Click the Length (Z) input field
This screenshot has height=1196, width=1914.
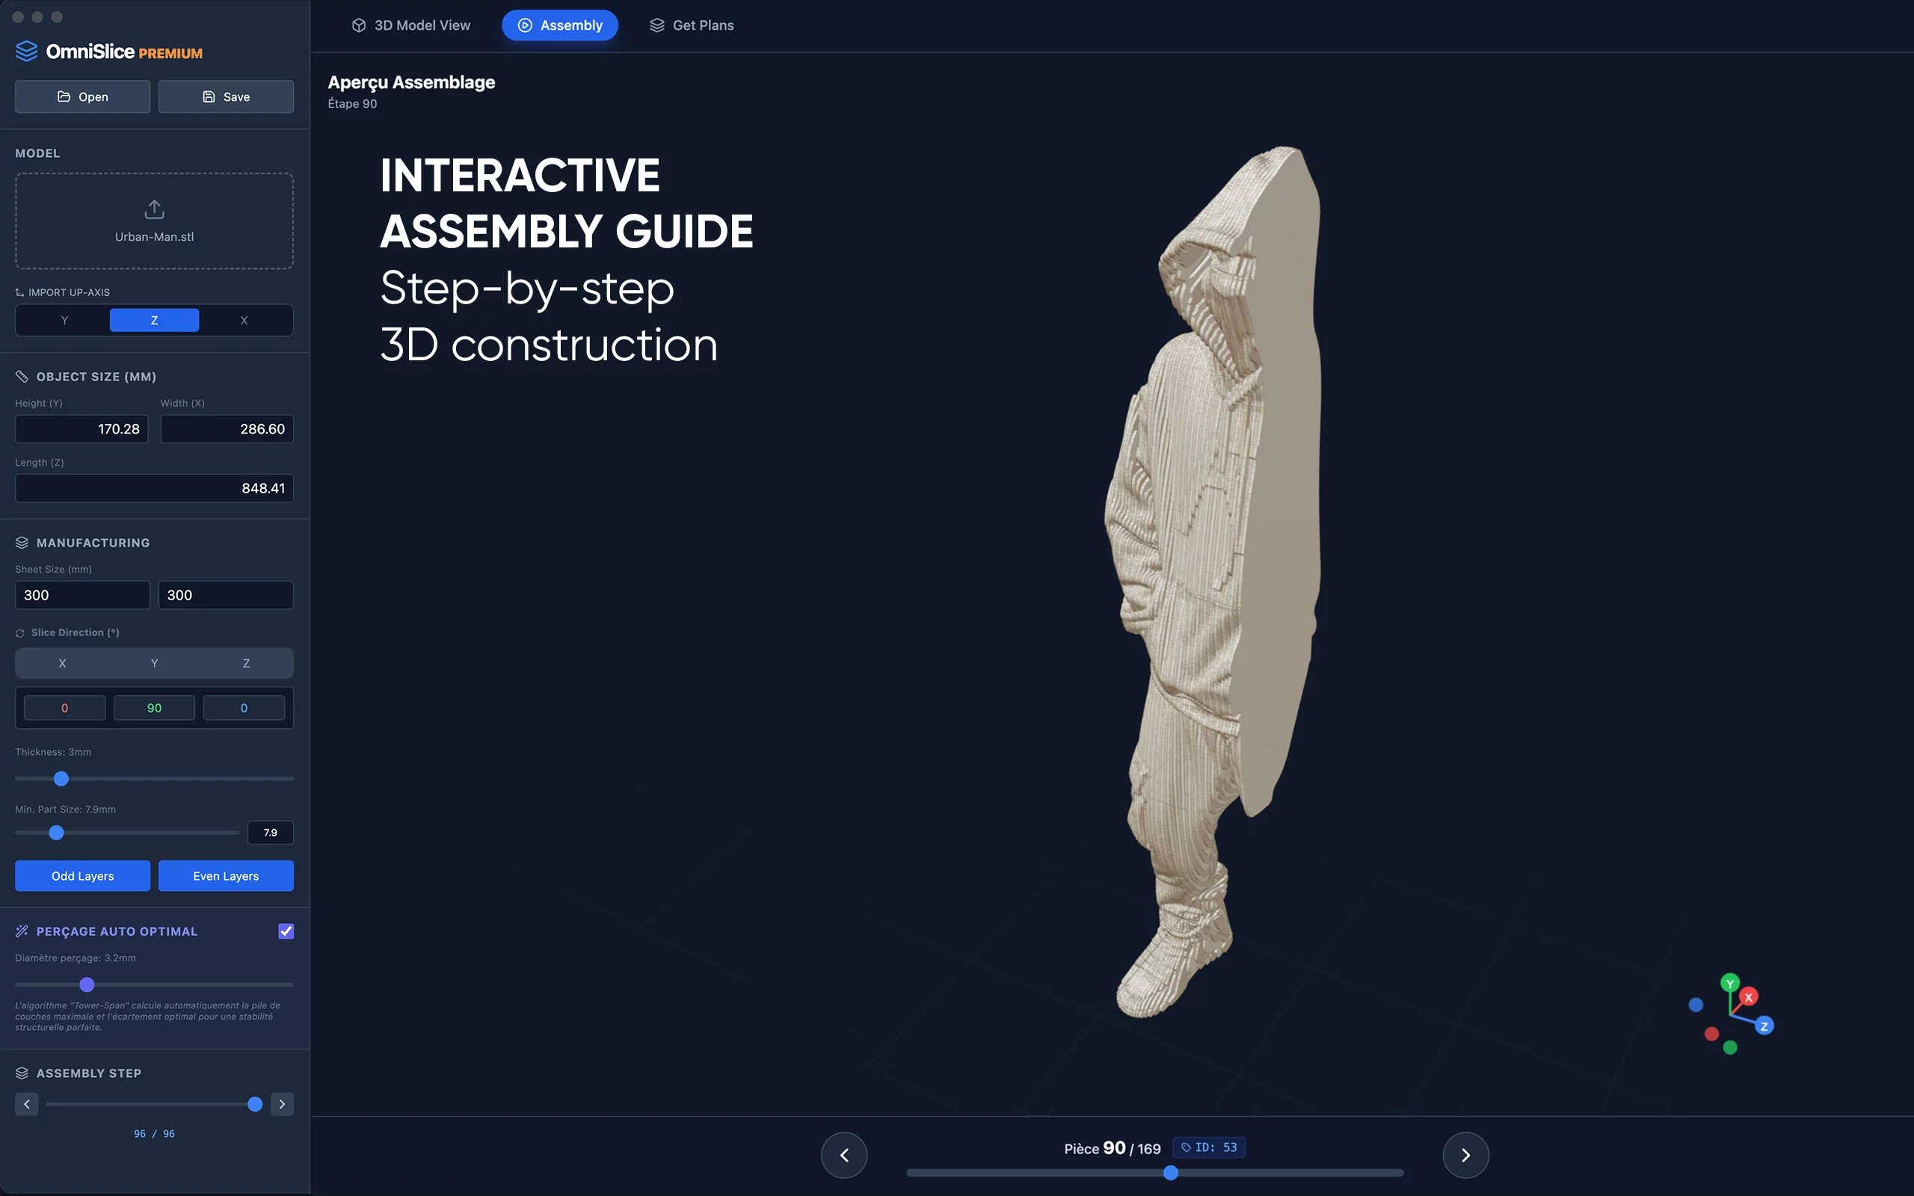click(154, 488)
